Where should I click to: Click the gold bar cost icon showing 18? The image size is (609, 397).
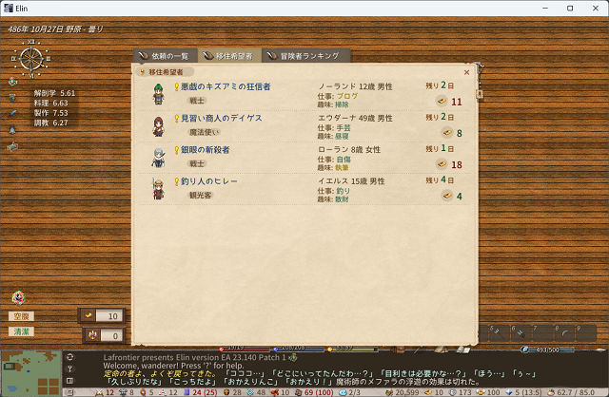(x=442, y=164)
